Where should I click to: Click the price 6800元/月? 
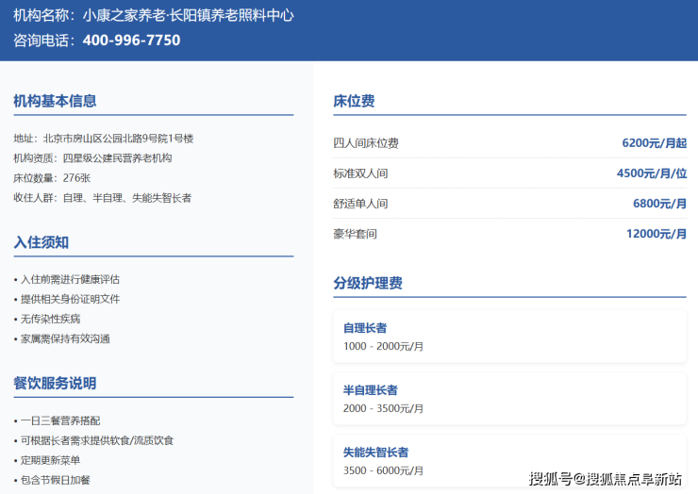click(x=659, y=204)
